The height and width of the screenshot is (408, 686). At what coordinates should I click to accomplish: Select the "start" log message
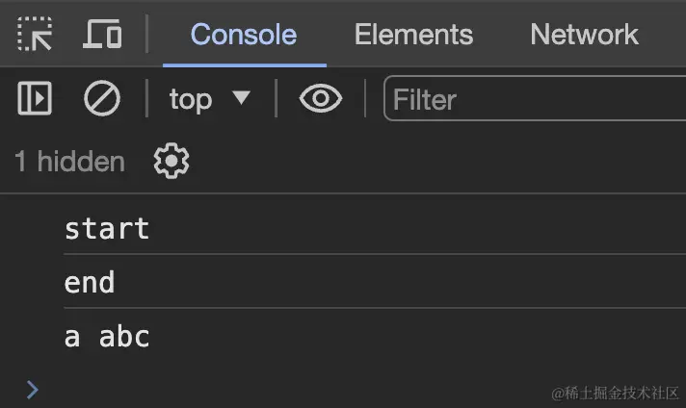click(107, 229)
